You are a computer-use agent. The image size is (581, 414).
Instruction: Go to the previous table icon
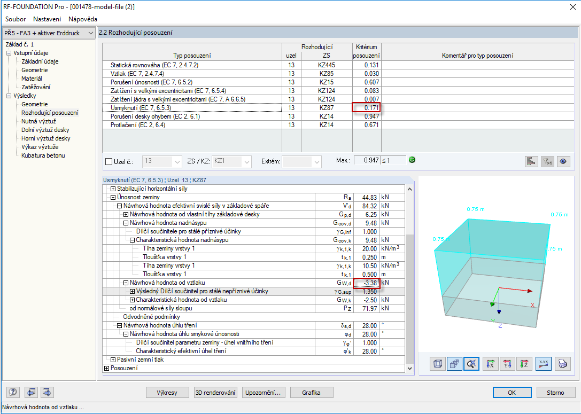[31, 392]
